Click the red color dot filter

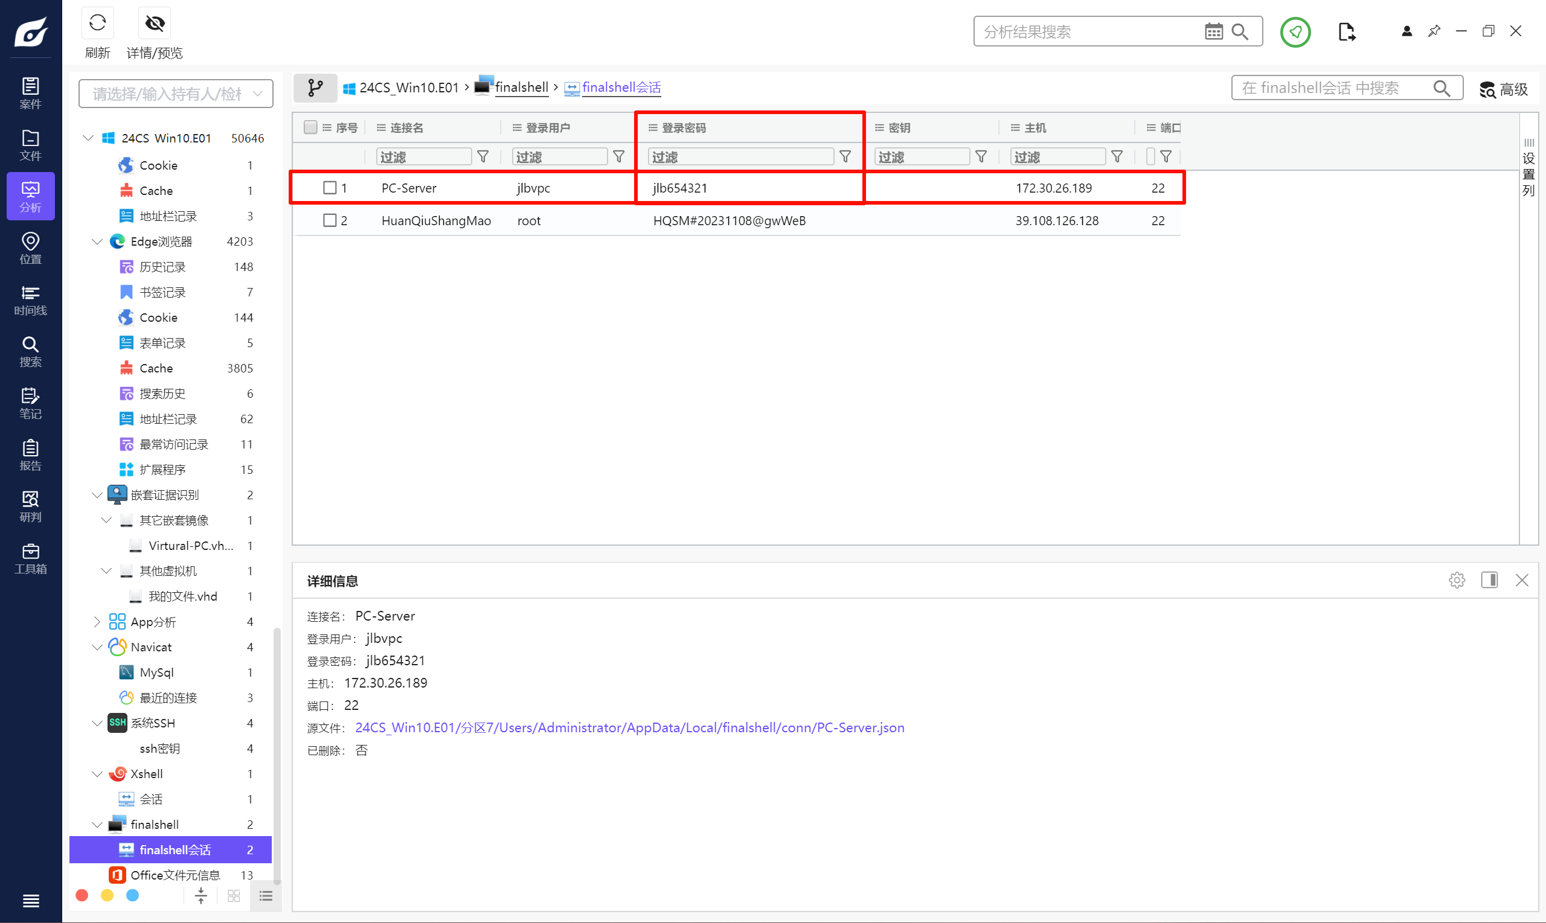coord(82,895)
